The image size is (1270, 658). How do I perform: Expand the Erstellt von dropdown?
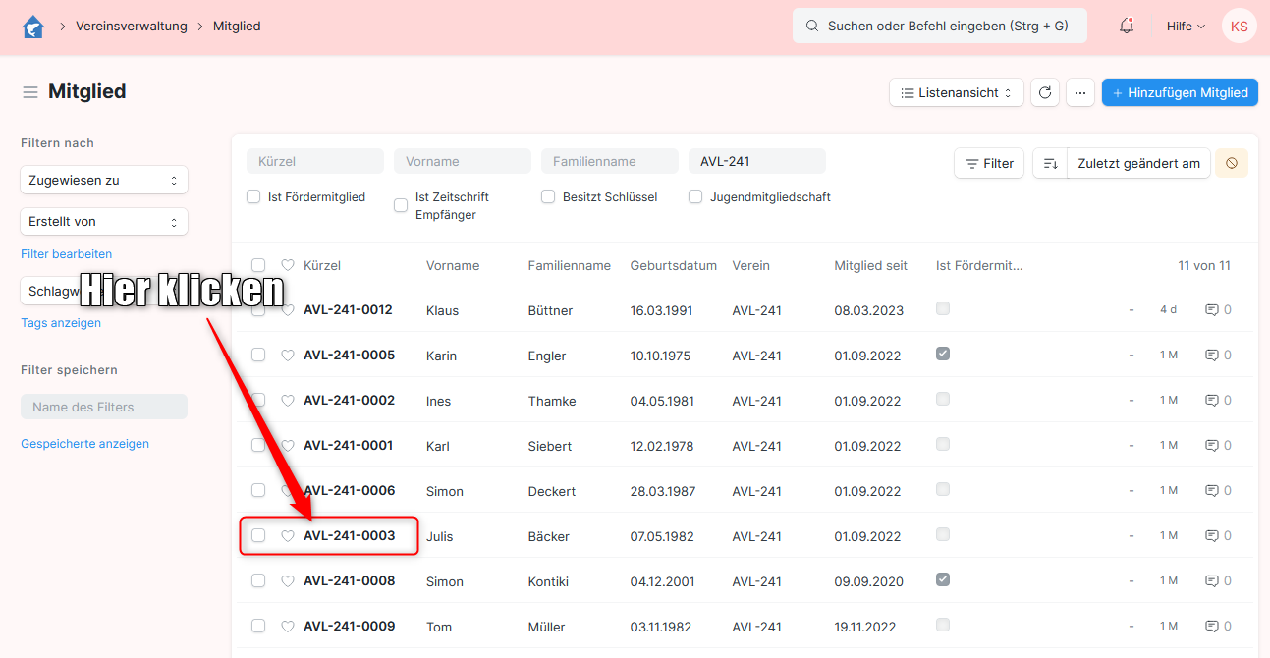coord(104,222)
